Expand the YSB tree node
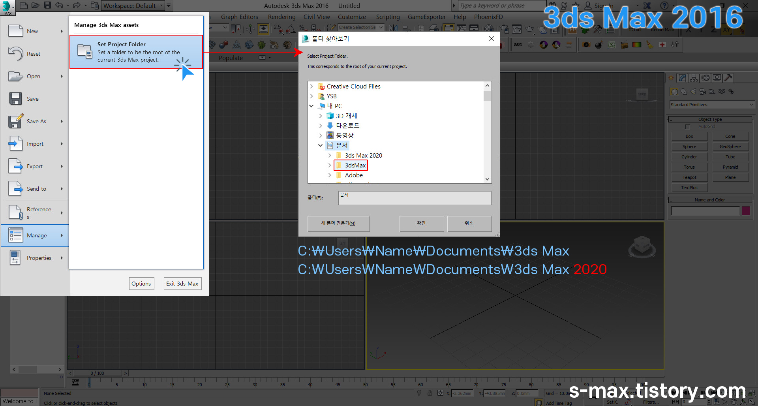This screenshot has height=406, width=758. pyautogui.click(x=311, y=96)
